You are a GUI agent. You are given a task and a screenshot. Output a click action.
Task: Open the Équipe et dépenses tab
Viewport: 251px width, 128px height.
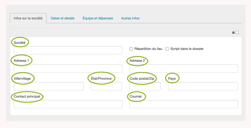[98, 18]
